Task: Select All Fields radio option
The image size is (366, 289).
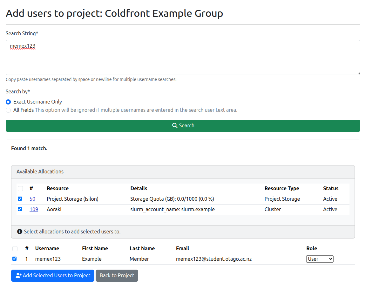Action: (8, 110)
